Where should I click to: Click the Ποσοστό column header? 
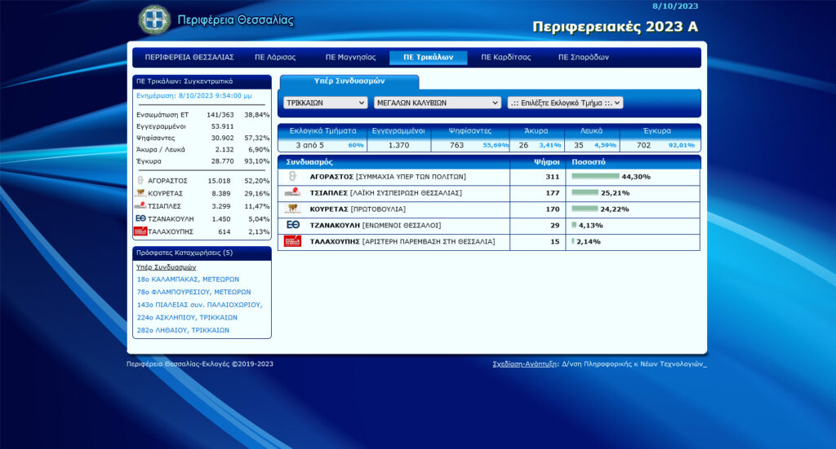(x=589, y=161)
